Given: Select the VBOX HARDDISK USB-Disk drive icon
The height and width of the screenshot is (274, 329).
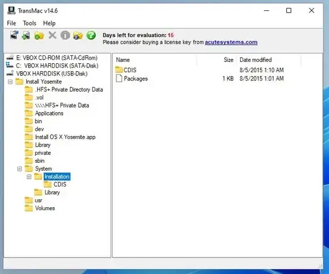Looking at the screenshot, I should (x=10, y=74).
